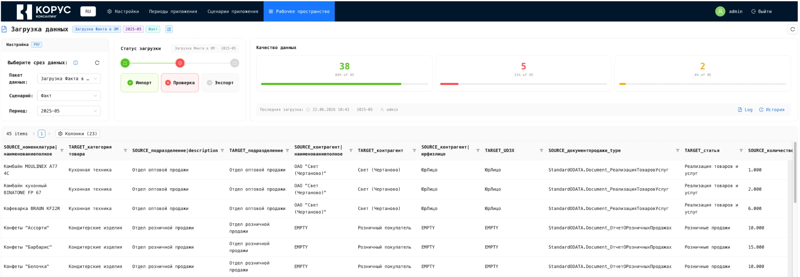This screenshot has width=800, height=277.
Task: Expand the Сценарий dropdown showing Факт
Action: [x=69, y=96]
